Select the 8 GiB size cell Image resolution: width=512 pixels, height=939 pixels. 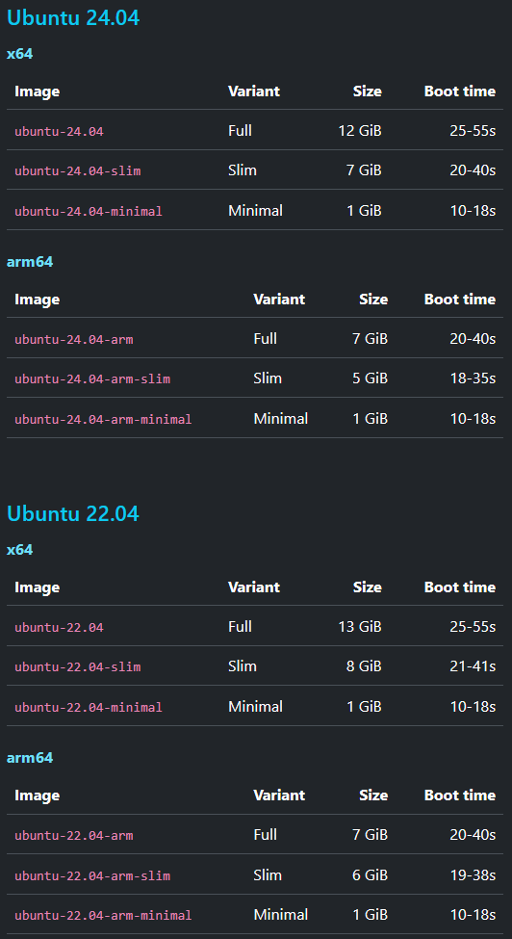click(x=364, y=665)
